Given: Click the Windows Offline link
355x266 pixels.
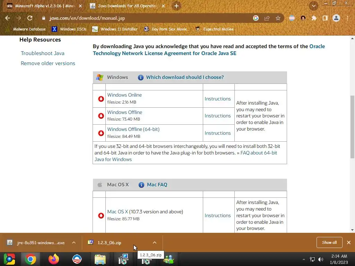Looking at the screenshot, I should tap(125, 112).
